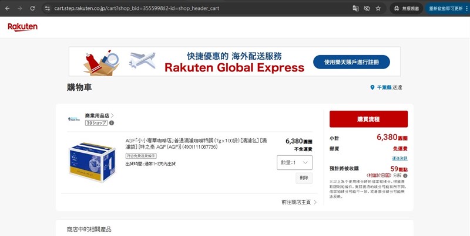Click the shop logo icon beside 商業用品店
Viewport: 470px width, 236px height.
tap(74, 119)
